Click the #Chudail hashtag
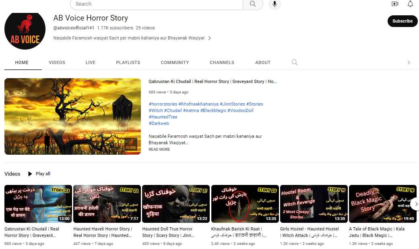This screenshot has height=249, width=419. [173, 110]
